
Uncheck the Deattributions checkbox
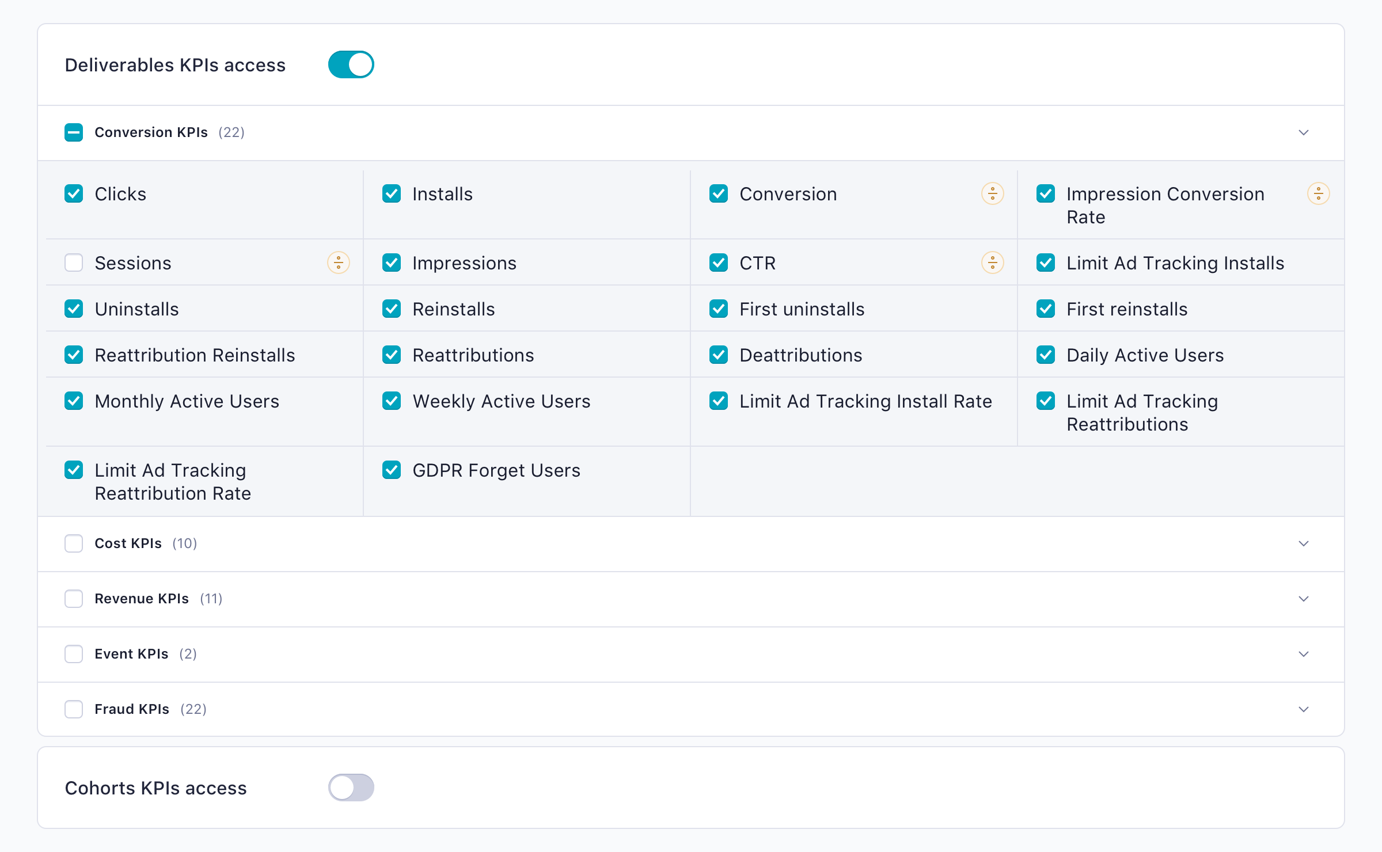[x=719, y=355]
